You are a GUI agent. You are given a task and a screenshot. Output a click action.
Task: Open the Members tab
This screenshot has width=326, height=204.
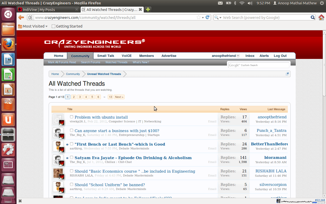point(146,56)
